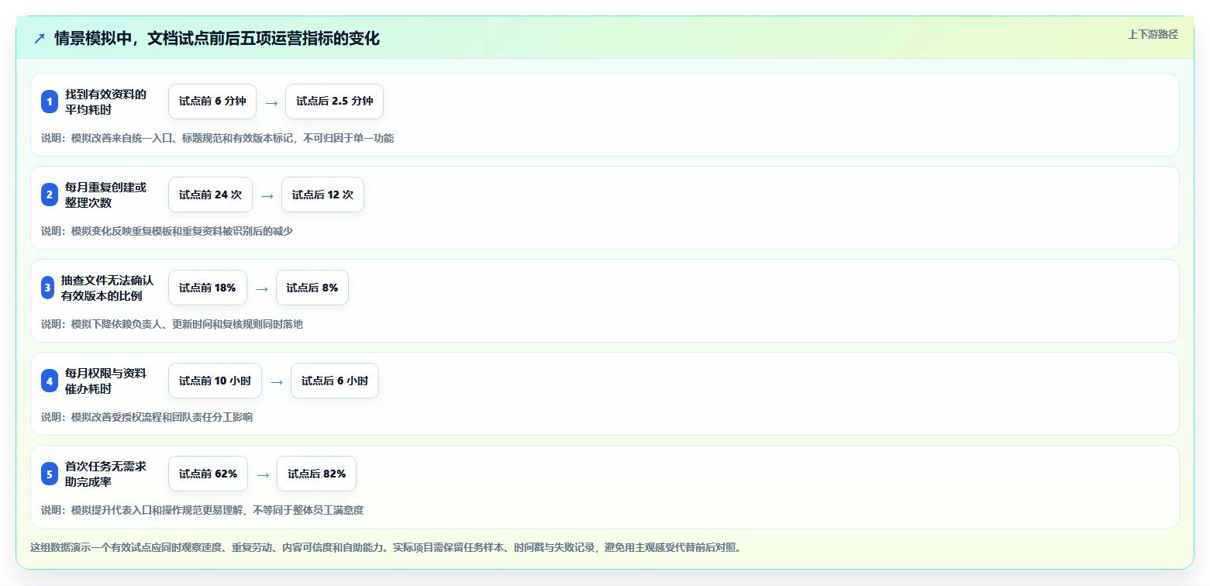Screen dimensions: 1210x586
Task: Click the note about 授权流程和团队责任分工
Action: (x=147, y=417)
